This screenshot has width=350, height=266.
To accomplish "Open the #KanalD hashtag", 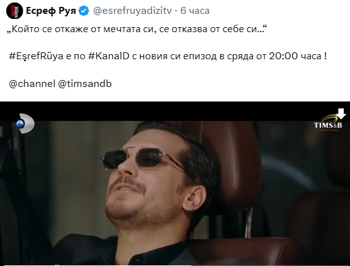I will click(109, 56).
